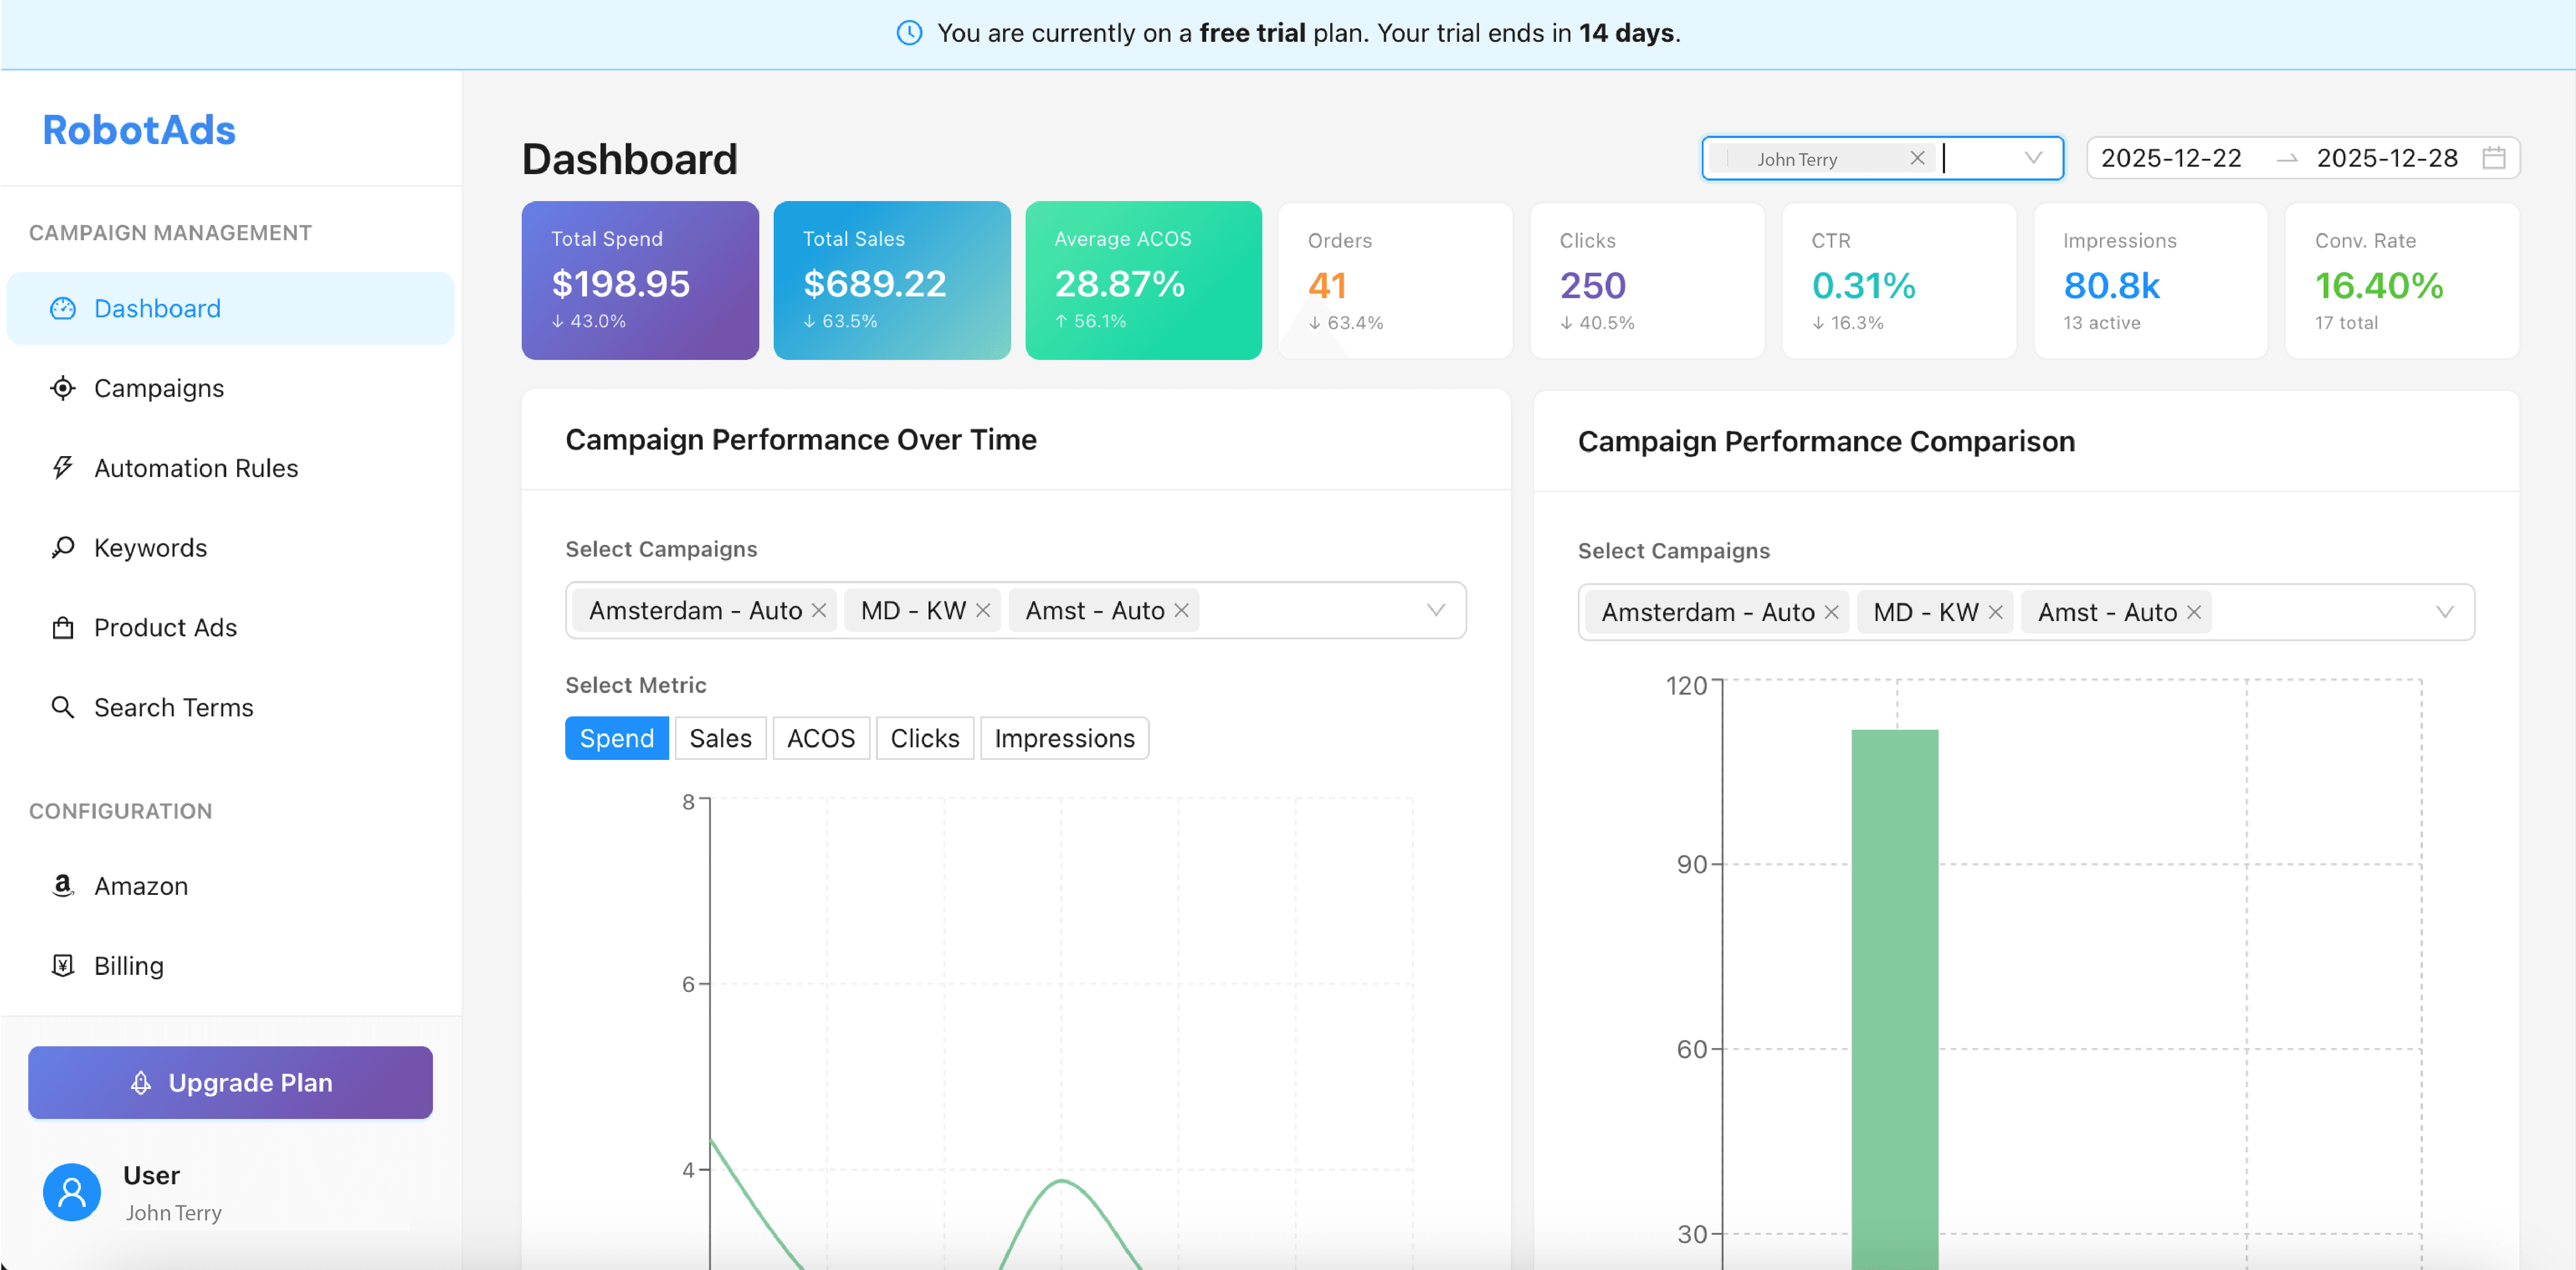Click the Campaigns target icon
The image size is (2576, 1270).
coord(63,388)
